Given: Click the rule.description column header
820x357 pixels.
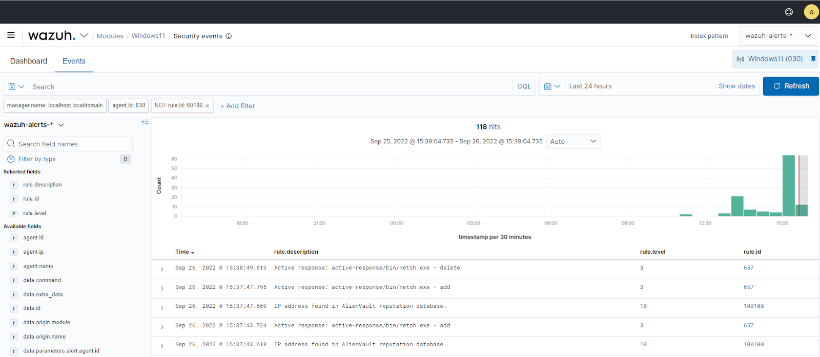Looking at the screenshot, I should click(296, 252).
